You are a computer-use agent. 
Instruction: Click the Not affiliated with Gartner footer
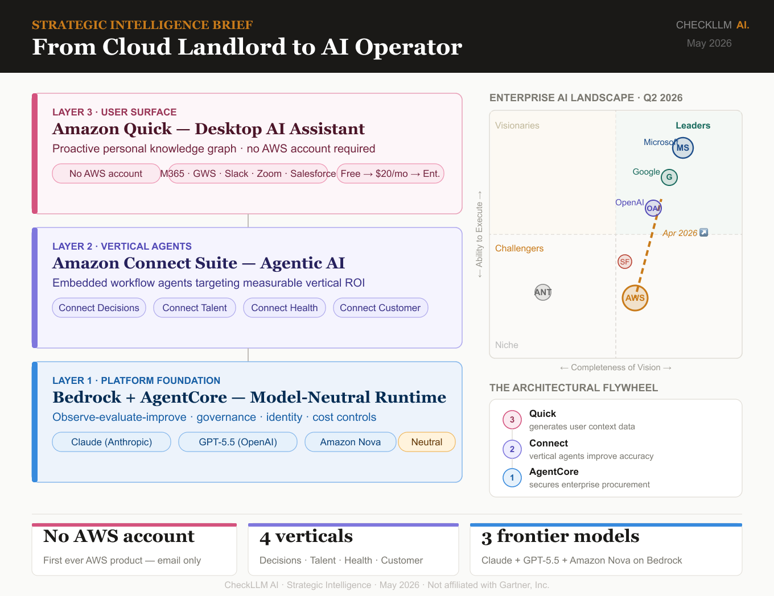point(488,585)
